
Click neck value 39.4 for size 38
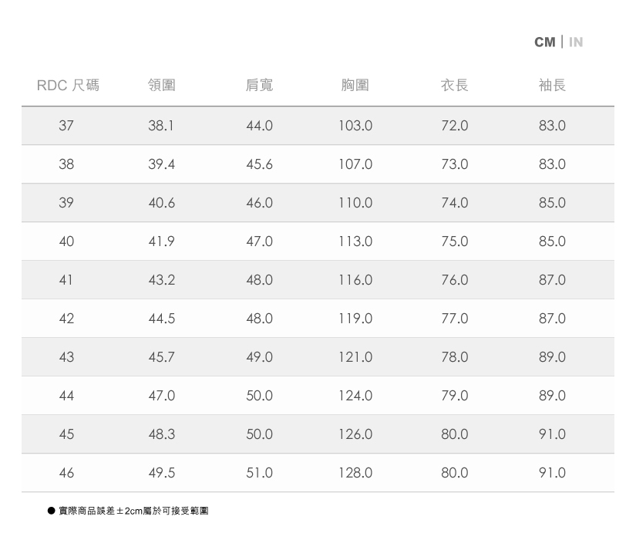pos(161,164)
